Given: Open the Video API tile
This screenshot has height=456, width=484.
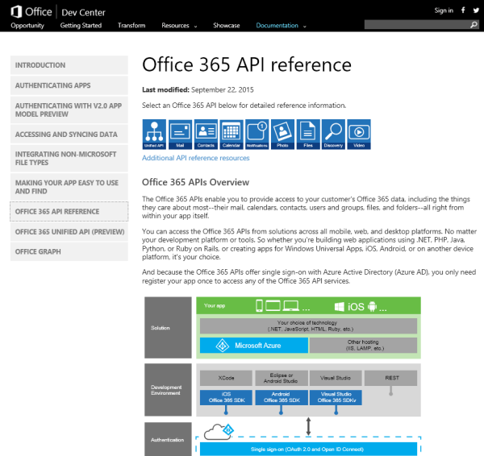Looking at the screenshot, I should (x=359, y=134).
